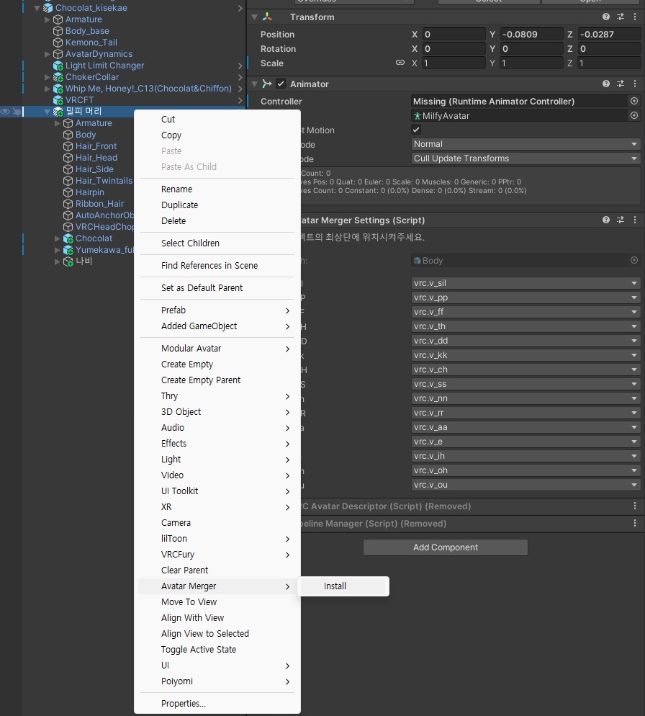Open Transform preset settings icon
This screenshot has height=716, width=645.
tap(621, 17)
